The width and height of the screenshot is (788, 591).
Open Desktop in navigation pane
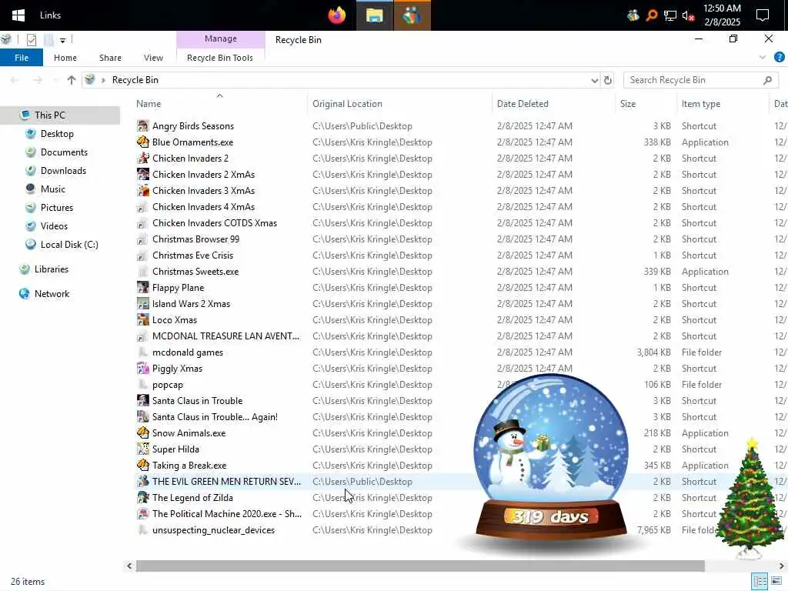tap(57, 134)
